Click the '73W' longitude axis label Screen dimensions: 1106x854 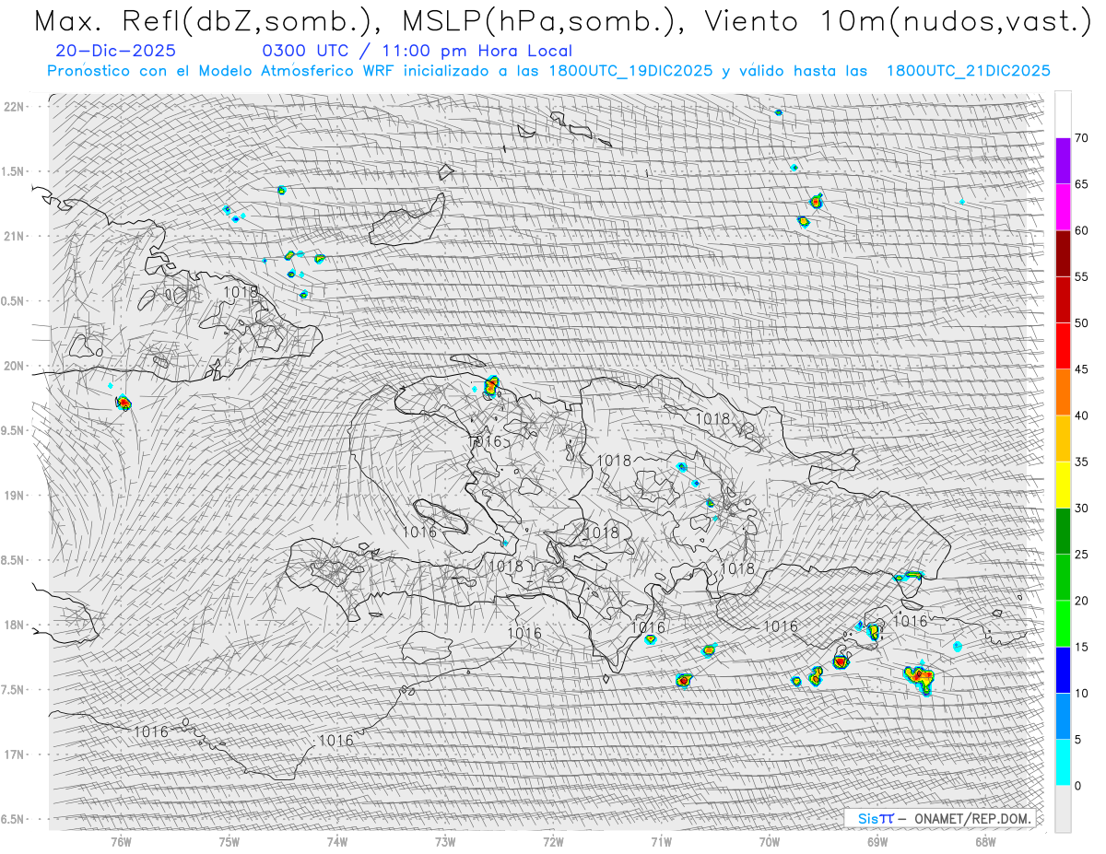[x=445, y=841]
